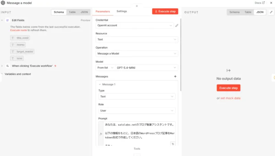
Task: Click the OpenAI logo in the header
Action: tap(3, 3)
